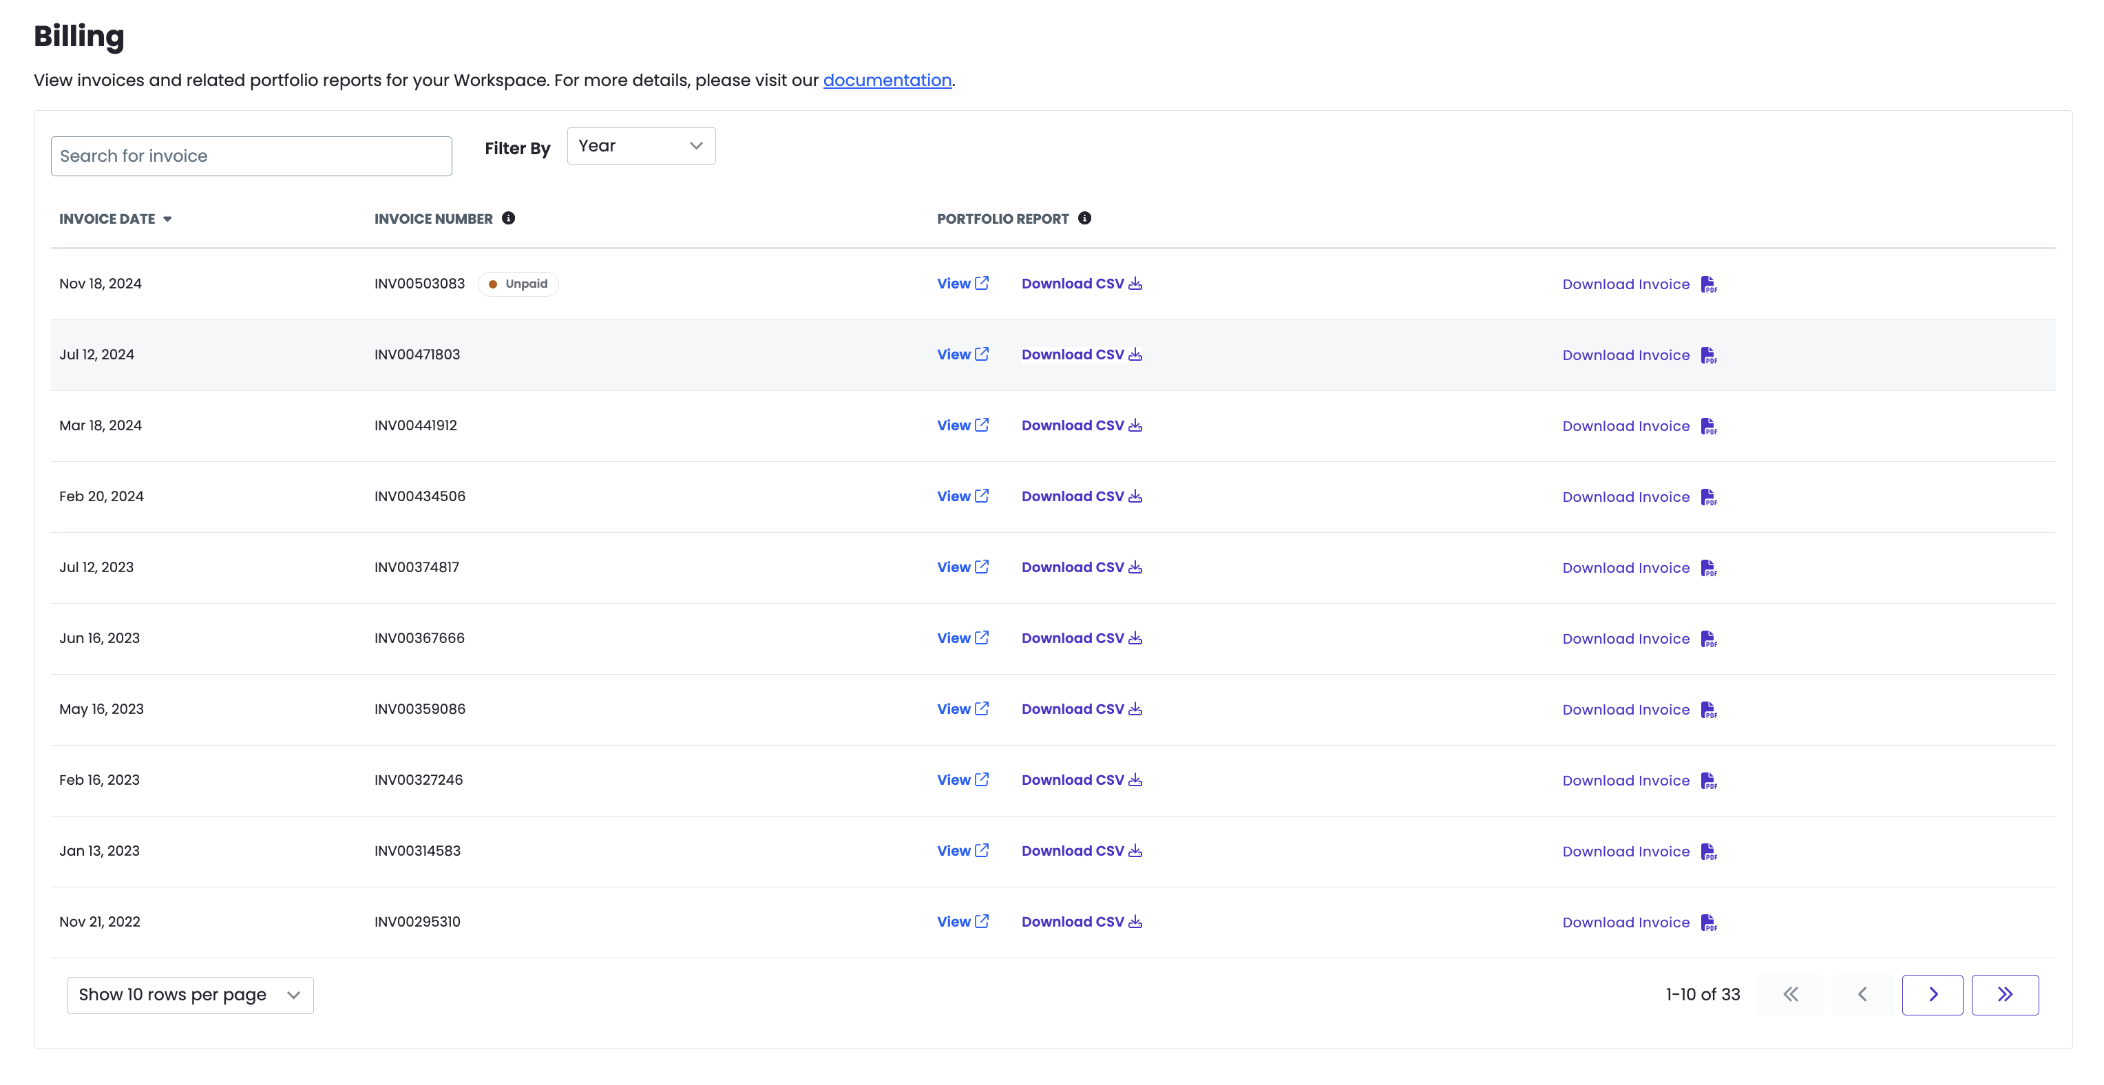Click PDF icon for Nov 18, 2024 invoice
This screenshot has height=1085, width=2104.
click(1709, 284)
